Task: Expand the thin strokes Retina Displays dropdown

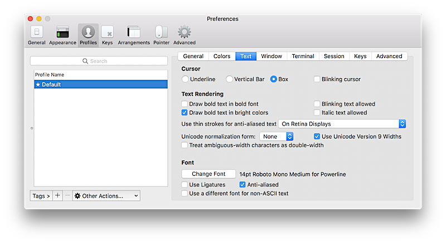Action: click(342, 124)
